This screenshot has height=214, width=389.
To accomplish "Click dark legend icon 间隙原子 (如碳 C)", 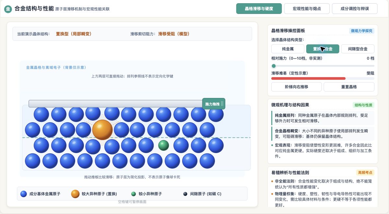I will tap(185, 194).
